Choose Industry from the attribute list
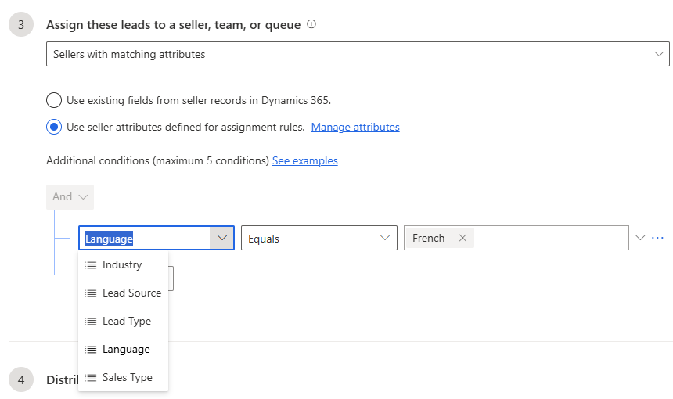Viewport: 673px width, 399px height. [x=122, y=265]
